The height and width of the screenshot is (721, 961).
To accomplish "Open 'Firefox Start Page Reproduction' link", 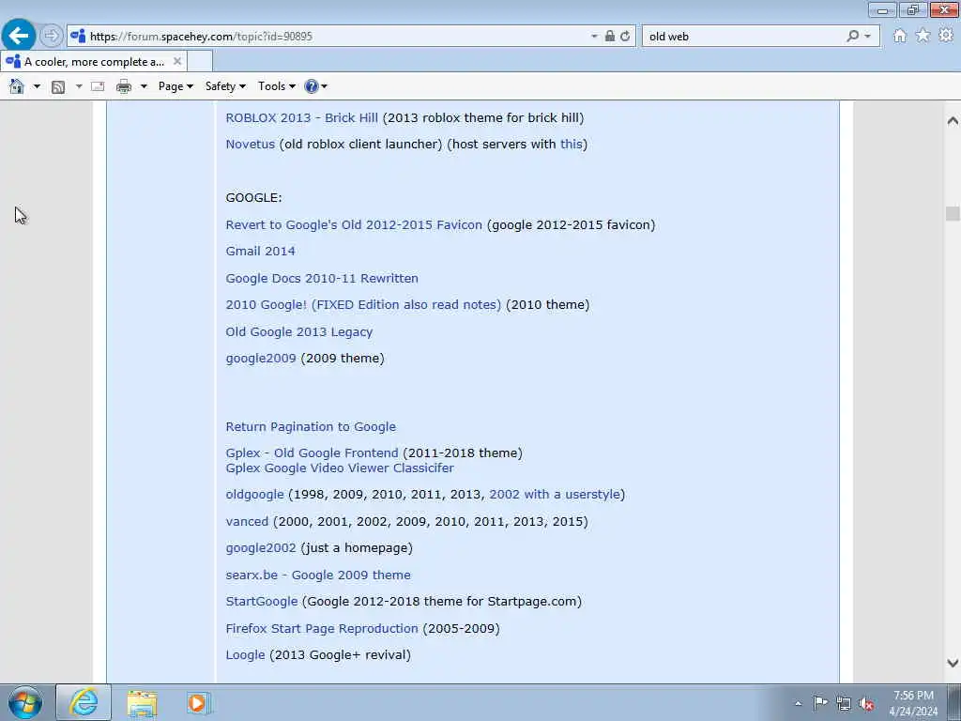I will 322,628.
